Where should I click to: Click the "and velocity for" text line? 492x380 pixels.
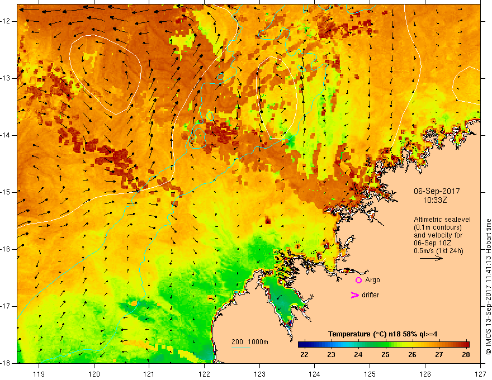coord(438,235)
